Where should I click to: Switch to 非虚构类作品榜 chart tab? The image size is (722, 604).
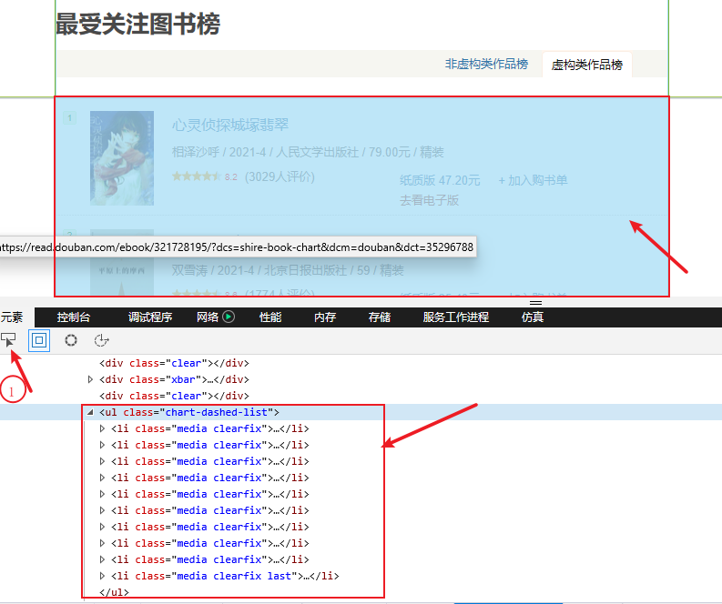click(486, 64)
